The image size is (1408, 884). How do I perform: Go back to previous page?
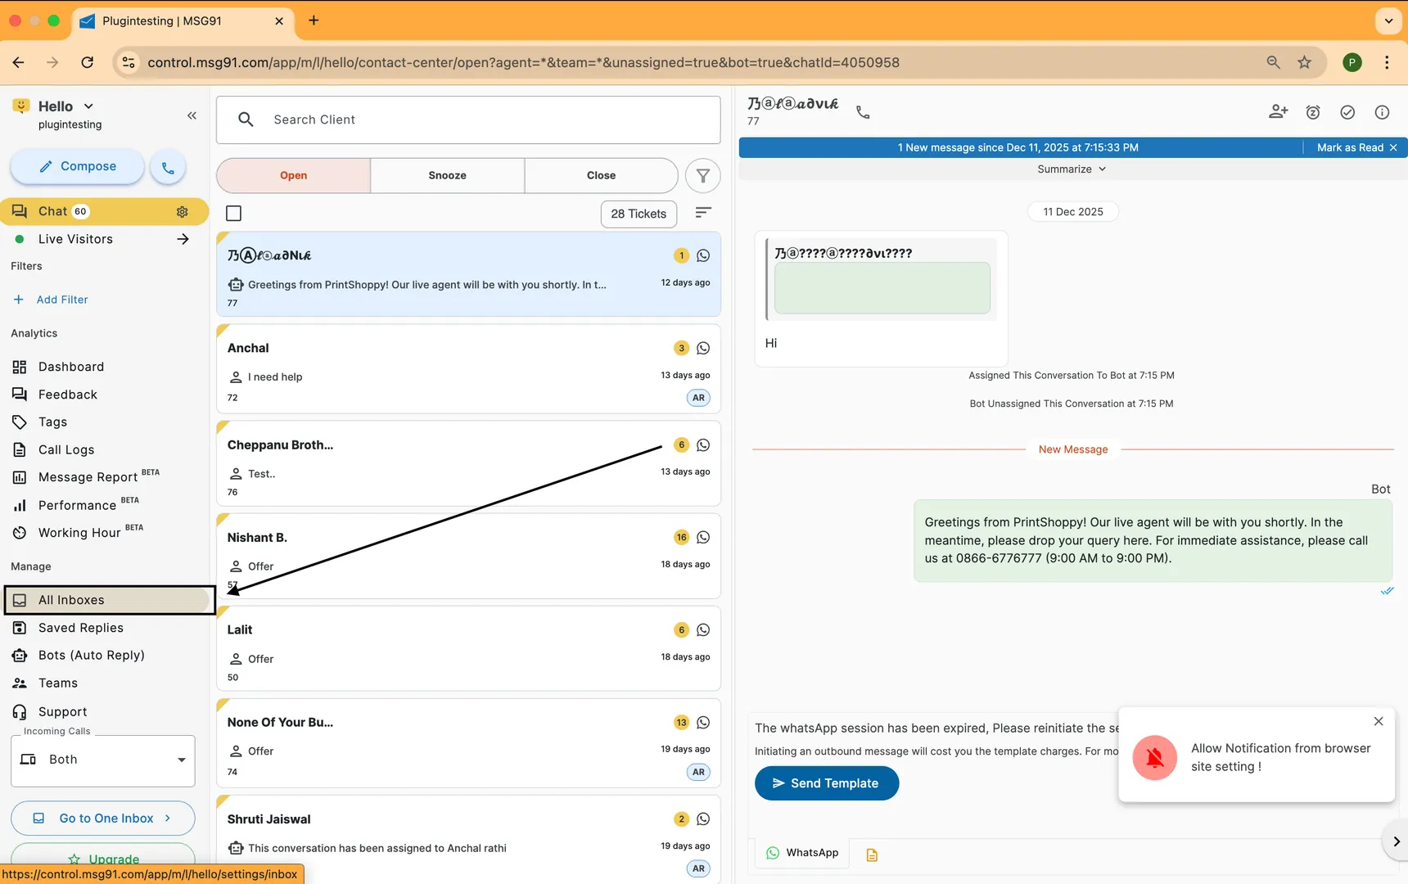tap(19, 62)
